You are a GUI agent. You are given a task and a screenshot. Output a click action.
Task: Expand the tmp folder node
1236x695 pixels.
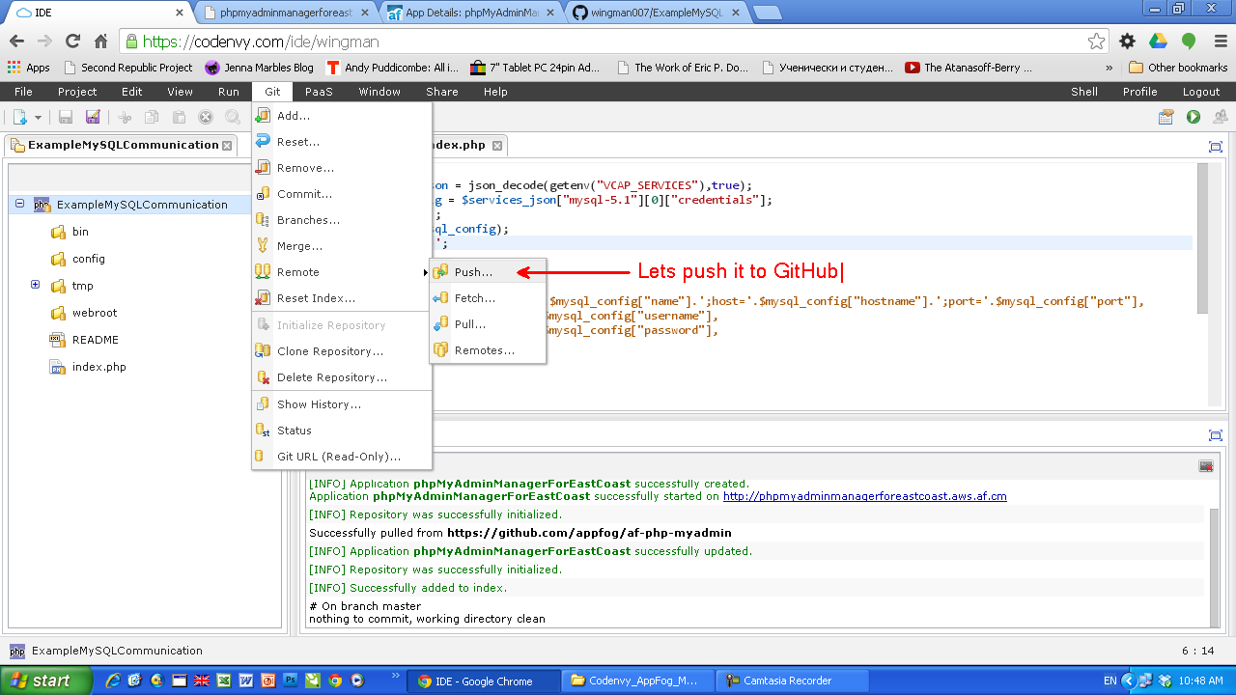[x=35, y=285]
